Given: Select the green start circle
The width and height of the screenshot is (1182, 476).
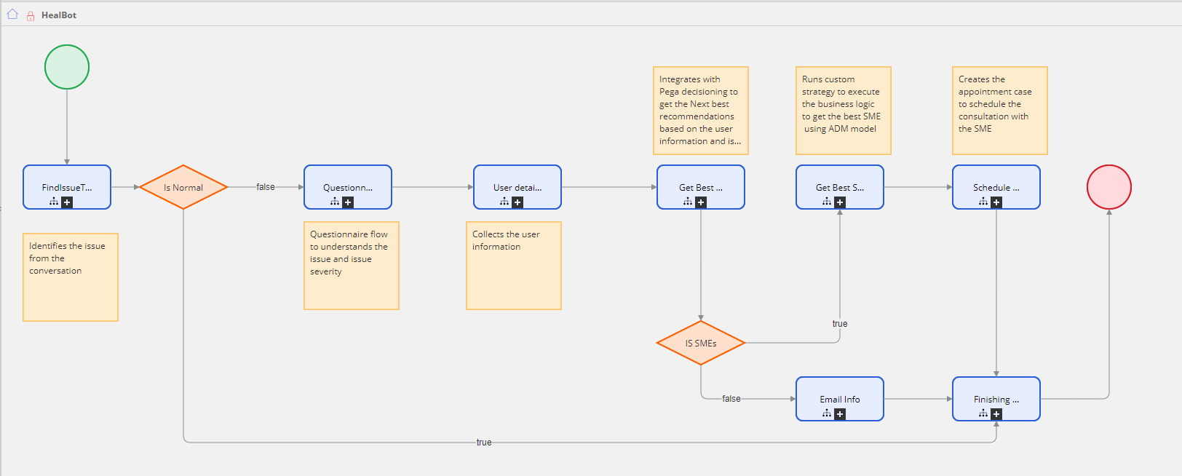Looking at the screenshot, I should 67,67.
